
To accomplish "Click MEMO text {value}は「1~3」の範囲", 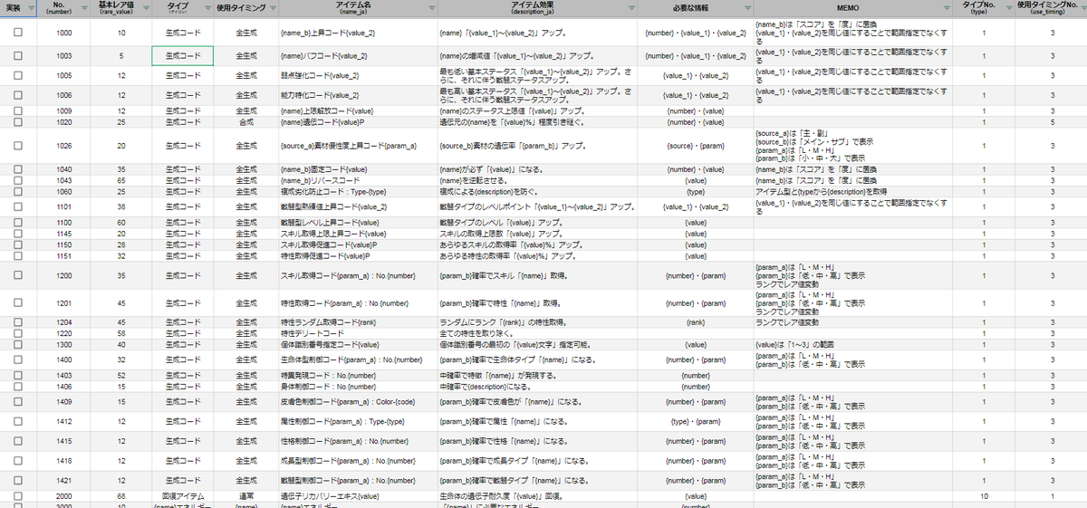I will coord(797,344).
